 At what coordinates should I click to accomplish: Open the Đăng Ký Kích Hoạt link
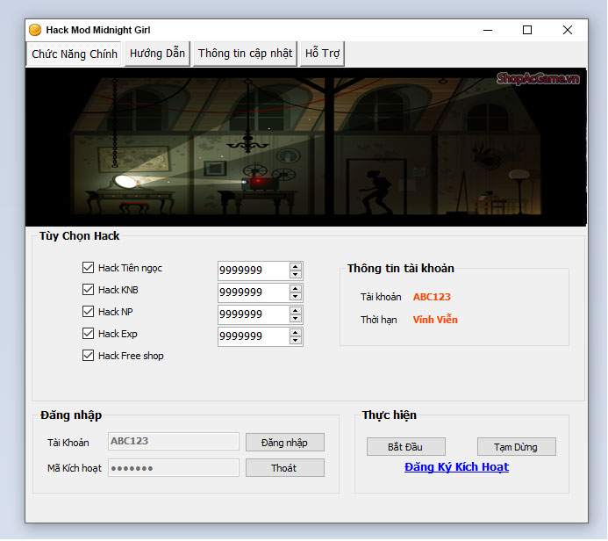[456, 467]
